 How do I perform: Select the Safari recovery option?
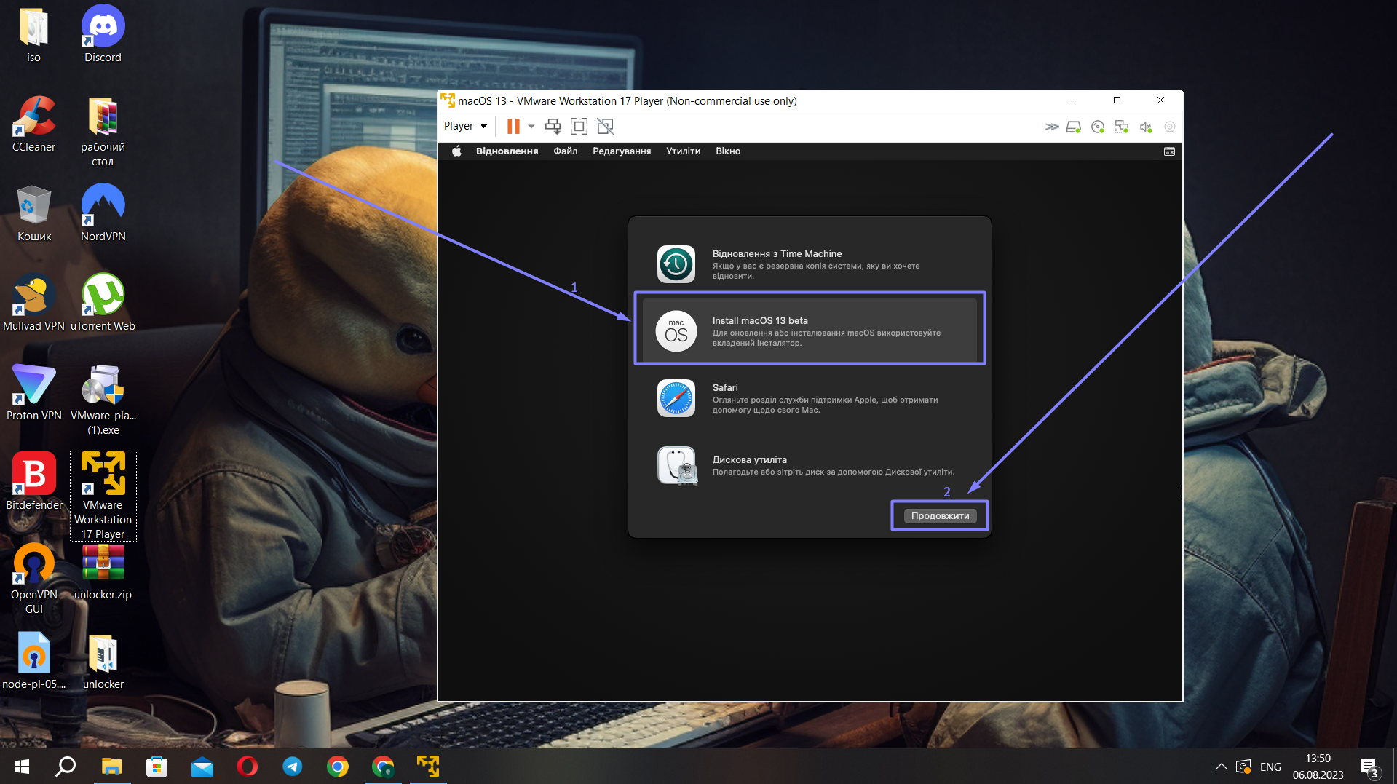pyautogui.click(x=810, y=398)
